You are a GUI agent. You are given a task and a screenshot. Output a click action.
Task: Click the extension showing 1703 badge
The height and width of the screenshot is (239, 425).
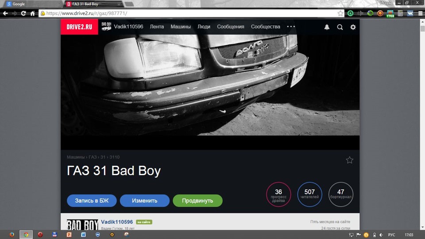pos(390,14)
